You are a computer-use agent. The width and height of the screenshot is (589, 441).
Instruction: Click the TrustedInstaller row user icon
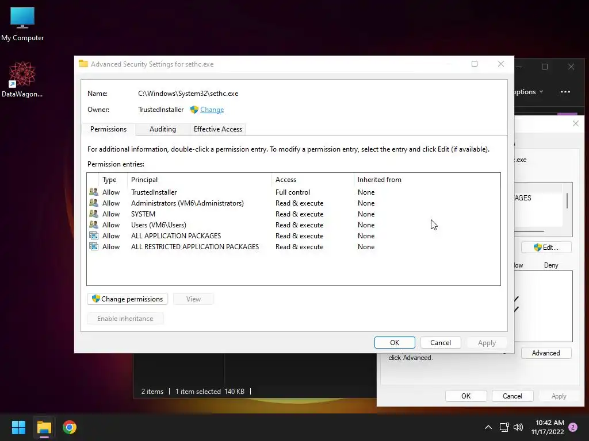pyautogui.click(x=94, y=192)
